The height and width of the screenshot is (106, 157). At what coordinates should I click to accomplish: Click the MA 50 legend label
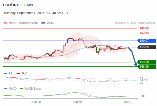(x=50, y=23)
